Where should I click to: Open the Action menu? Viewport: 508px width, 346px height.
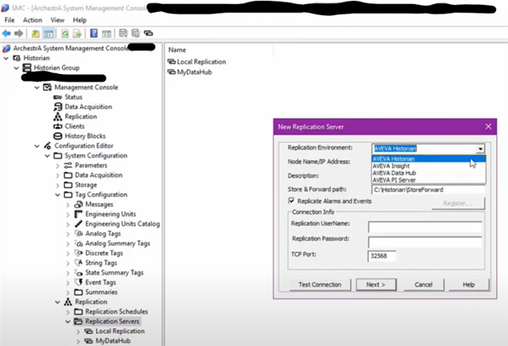coord(33,20)
